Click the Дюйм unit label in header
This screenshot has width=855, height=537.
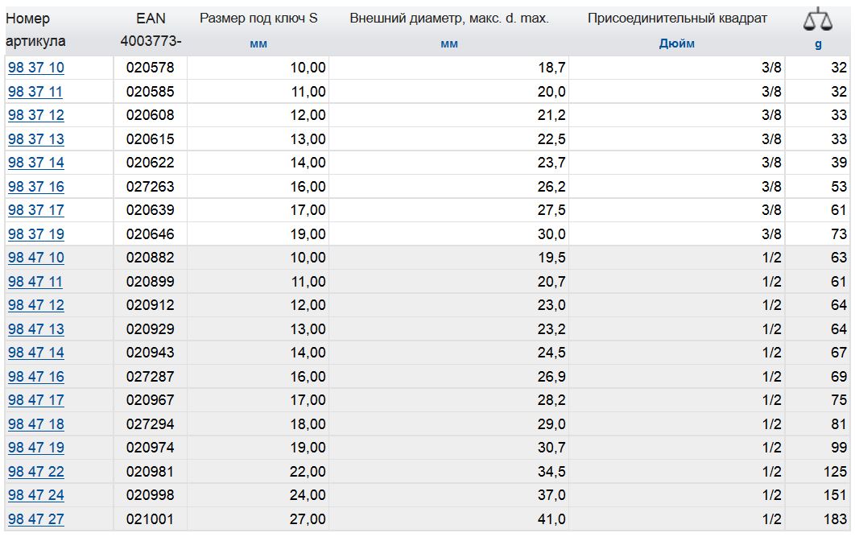click(677, 43)
